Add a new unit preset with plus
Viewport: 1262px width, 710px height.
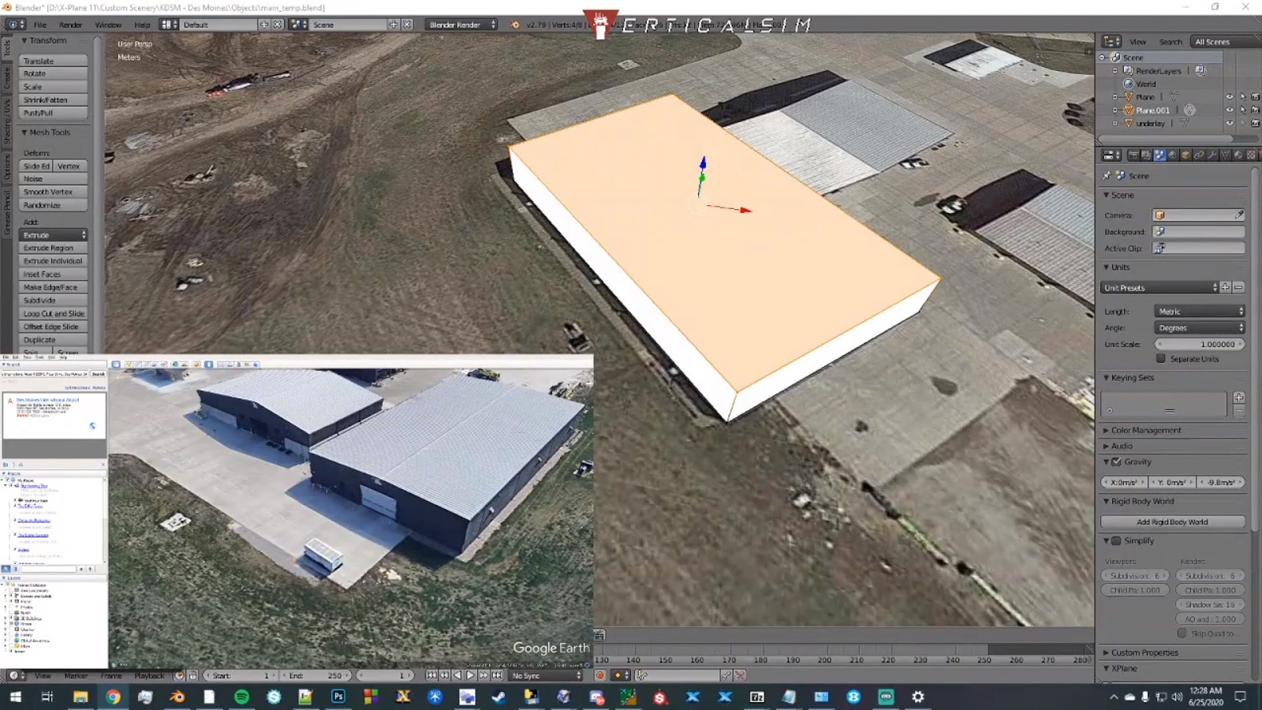click(x=1226, y=288)
